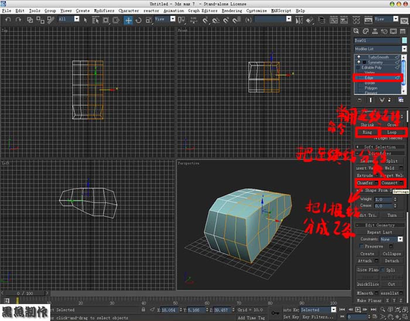Open the named selection sets dropdown

click(x=289, y=19)
